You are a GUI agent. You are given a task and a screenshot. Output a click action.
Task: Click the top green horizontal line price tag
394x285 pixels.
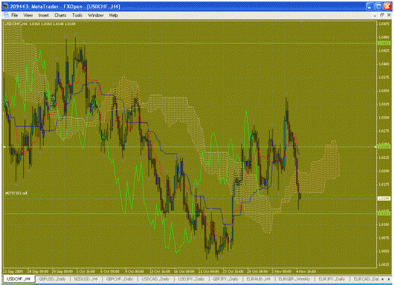384,44
